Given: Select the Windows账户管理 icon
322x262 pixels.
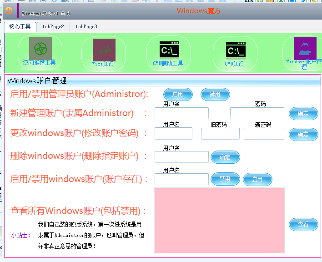Looking at the screenshot, I should coord(303,53).
